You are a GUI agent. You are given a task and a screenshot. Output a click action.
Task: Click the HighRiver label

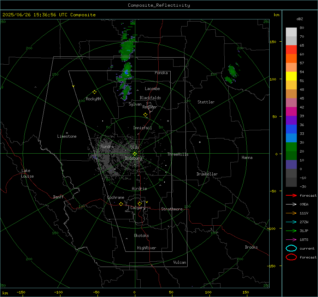click(147, 248)
